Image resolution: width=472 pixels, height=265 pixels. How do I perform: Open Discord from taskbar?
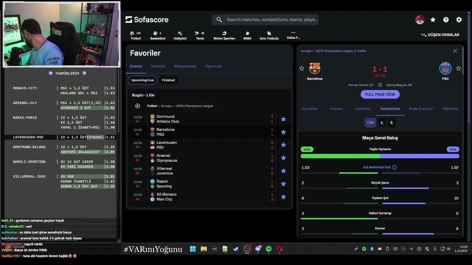tap(258, 249)
